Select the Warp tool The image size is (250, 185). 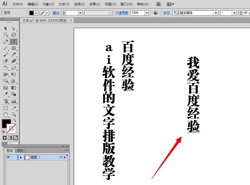pyautogui.click(x=6, y=74)
